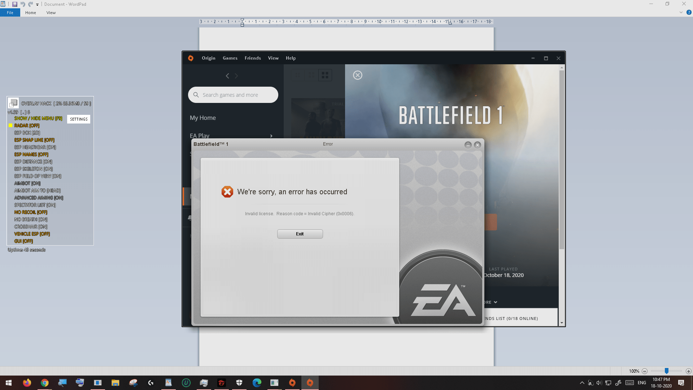Show hidden system tray icons

(x=582, y=383)
